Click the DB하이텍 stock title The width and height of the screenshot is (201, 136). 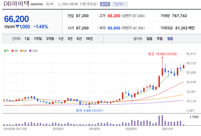[x=16, y=3]
